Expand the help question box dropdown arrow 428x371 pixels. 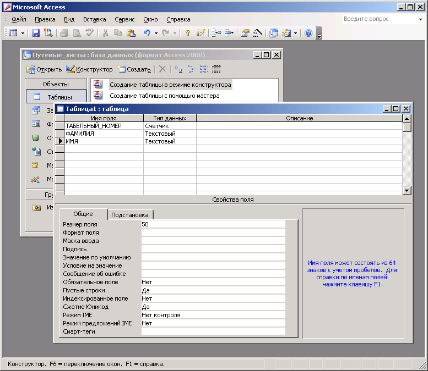tap(420, 19)
